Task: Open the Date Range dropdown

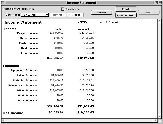Action: point(35,15)
